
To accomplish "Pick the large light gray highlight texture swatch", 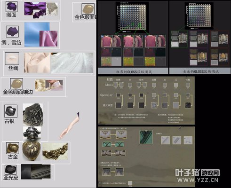I will pyautogui.click(x=176, y=105).
